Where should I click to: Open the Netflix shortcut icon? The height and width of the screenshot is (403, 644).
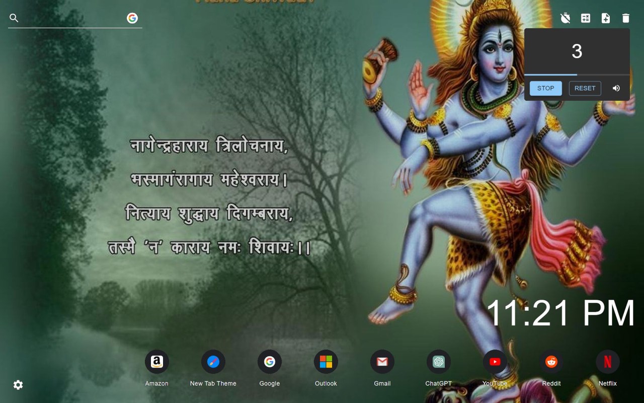click(608, 362)
